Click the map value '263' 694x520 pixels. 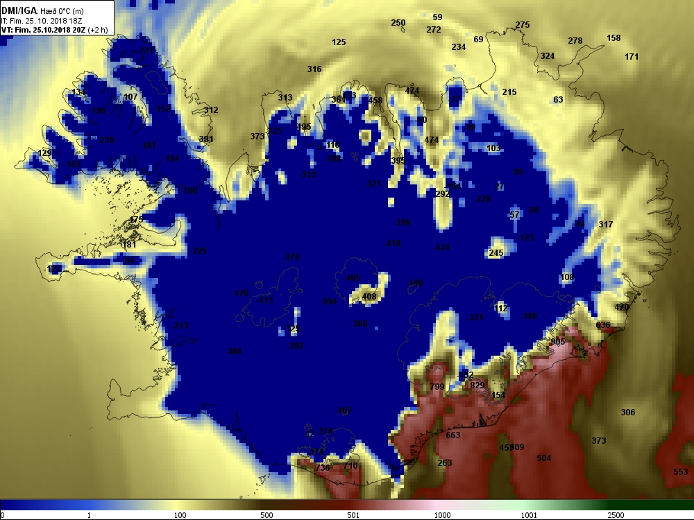pos(444,462)
